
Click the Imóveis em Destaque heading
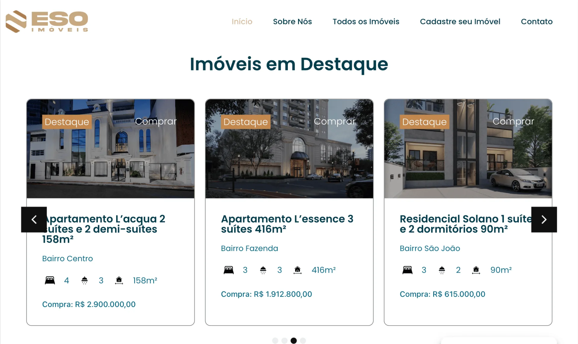point(289,64)
